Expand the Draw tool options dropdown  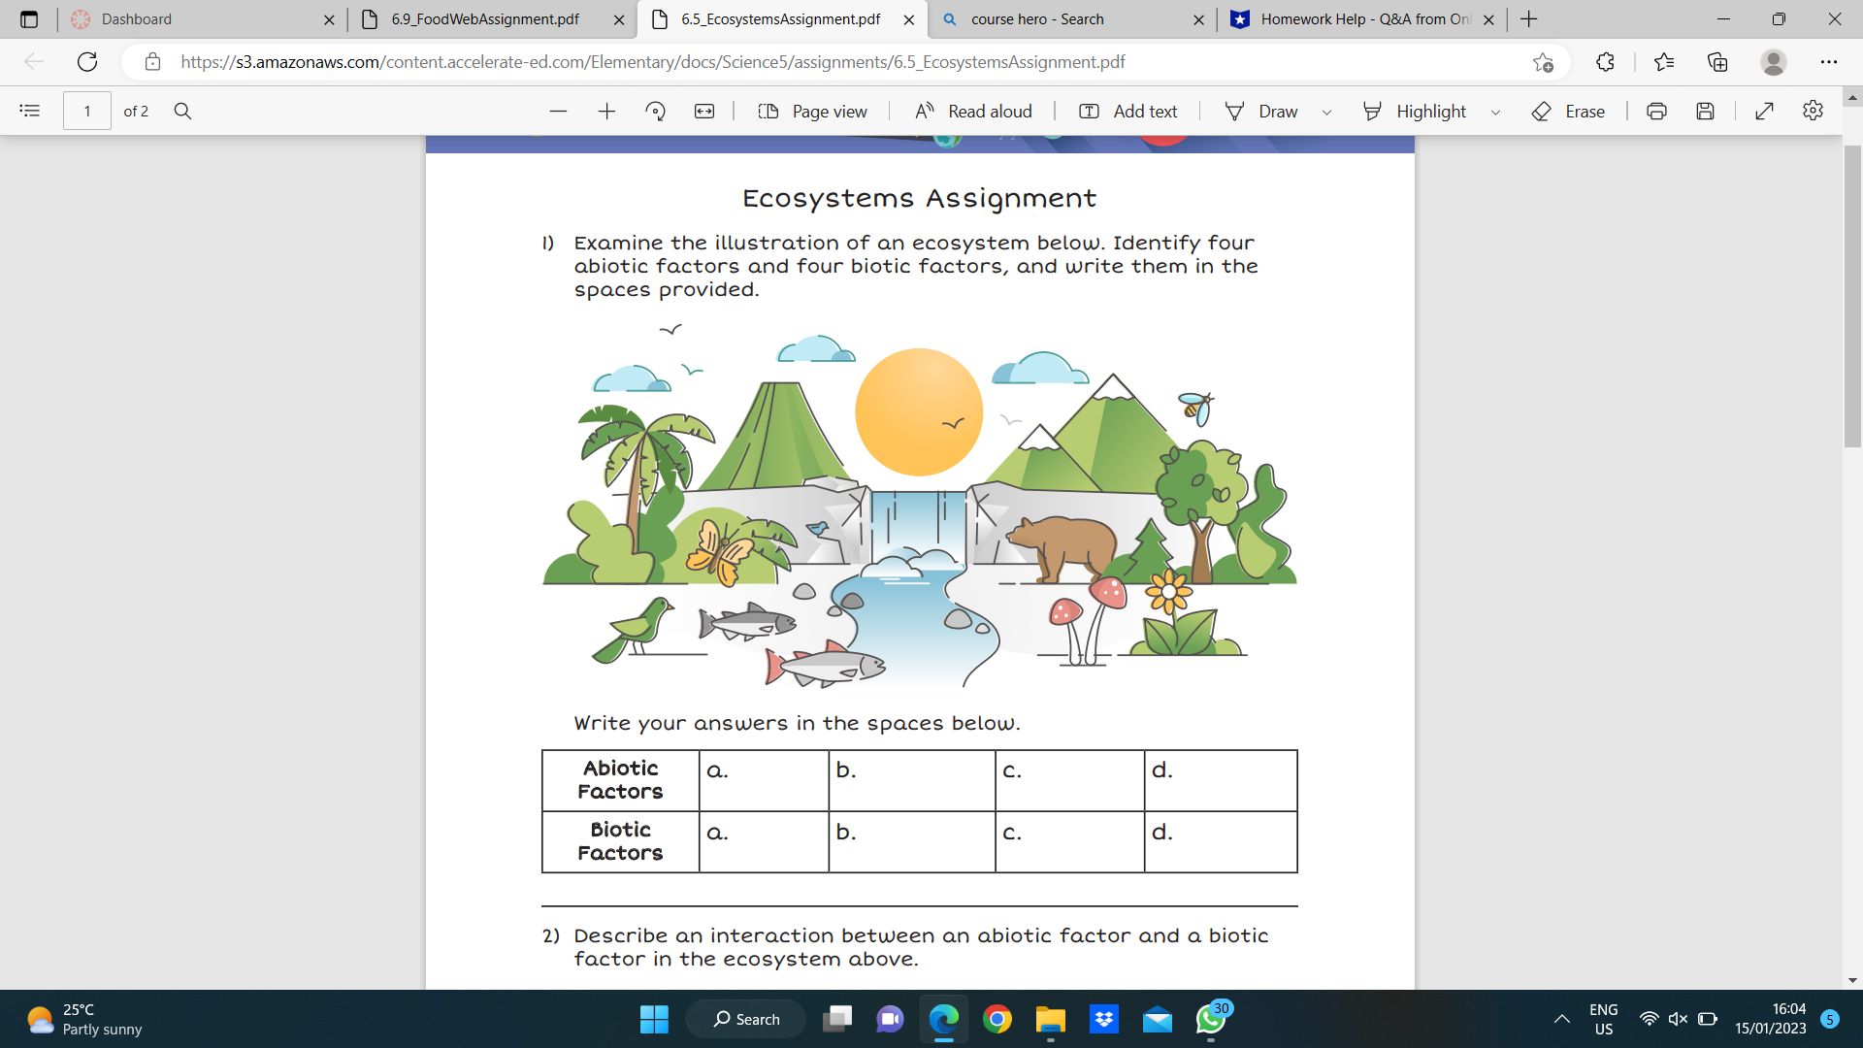pyautogui.click(x=1327, y=111)
